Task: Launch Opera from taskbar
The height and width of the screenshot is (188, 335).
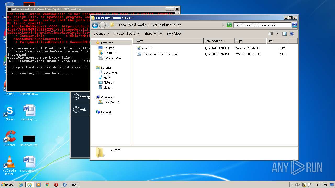Action: [x=56, y=185]
